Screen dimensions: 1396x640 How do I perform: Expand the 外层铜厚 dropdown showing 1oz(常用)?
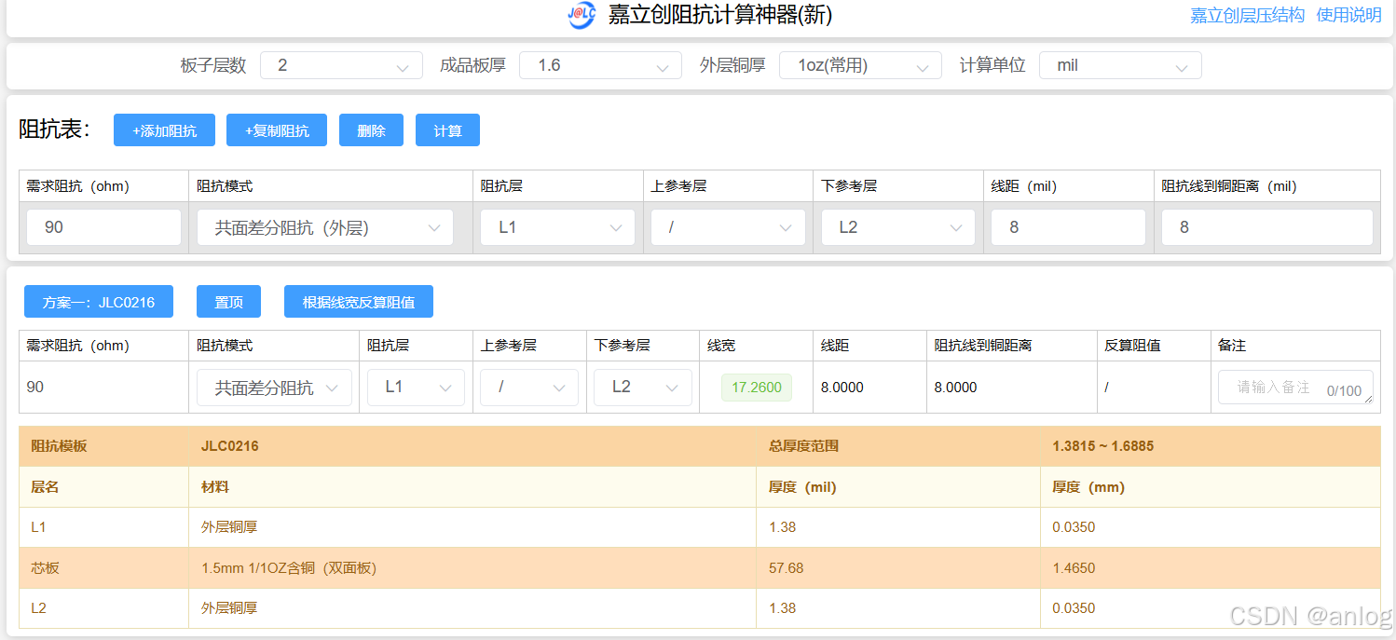[861, 65]
